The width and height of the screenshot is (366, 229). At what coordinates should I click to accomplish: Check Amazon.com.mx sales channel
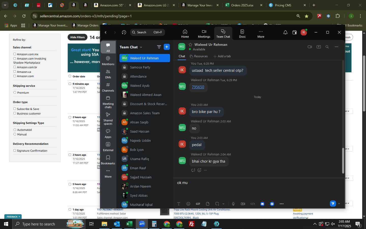(15, 54)
